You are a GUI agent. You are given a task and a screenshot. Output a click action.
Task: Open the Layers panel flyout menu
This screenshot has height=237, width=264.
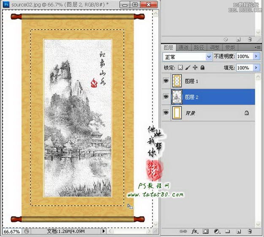point(257,48)
